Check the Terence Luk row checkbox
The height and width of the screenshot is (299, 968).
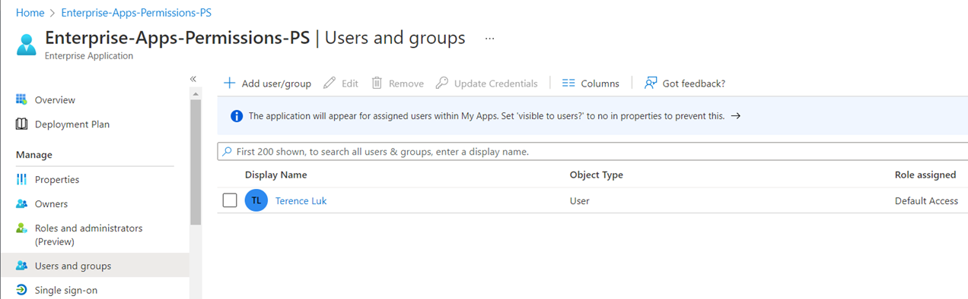point(230,200)
